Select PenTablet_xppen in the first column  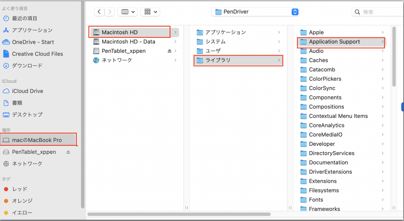(x=123, y=51)
